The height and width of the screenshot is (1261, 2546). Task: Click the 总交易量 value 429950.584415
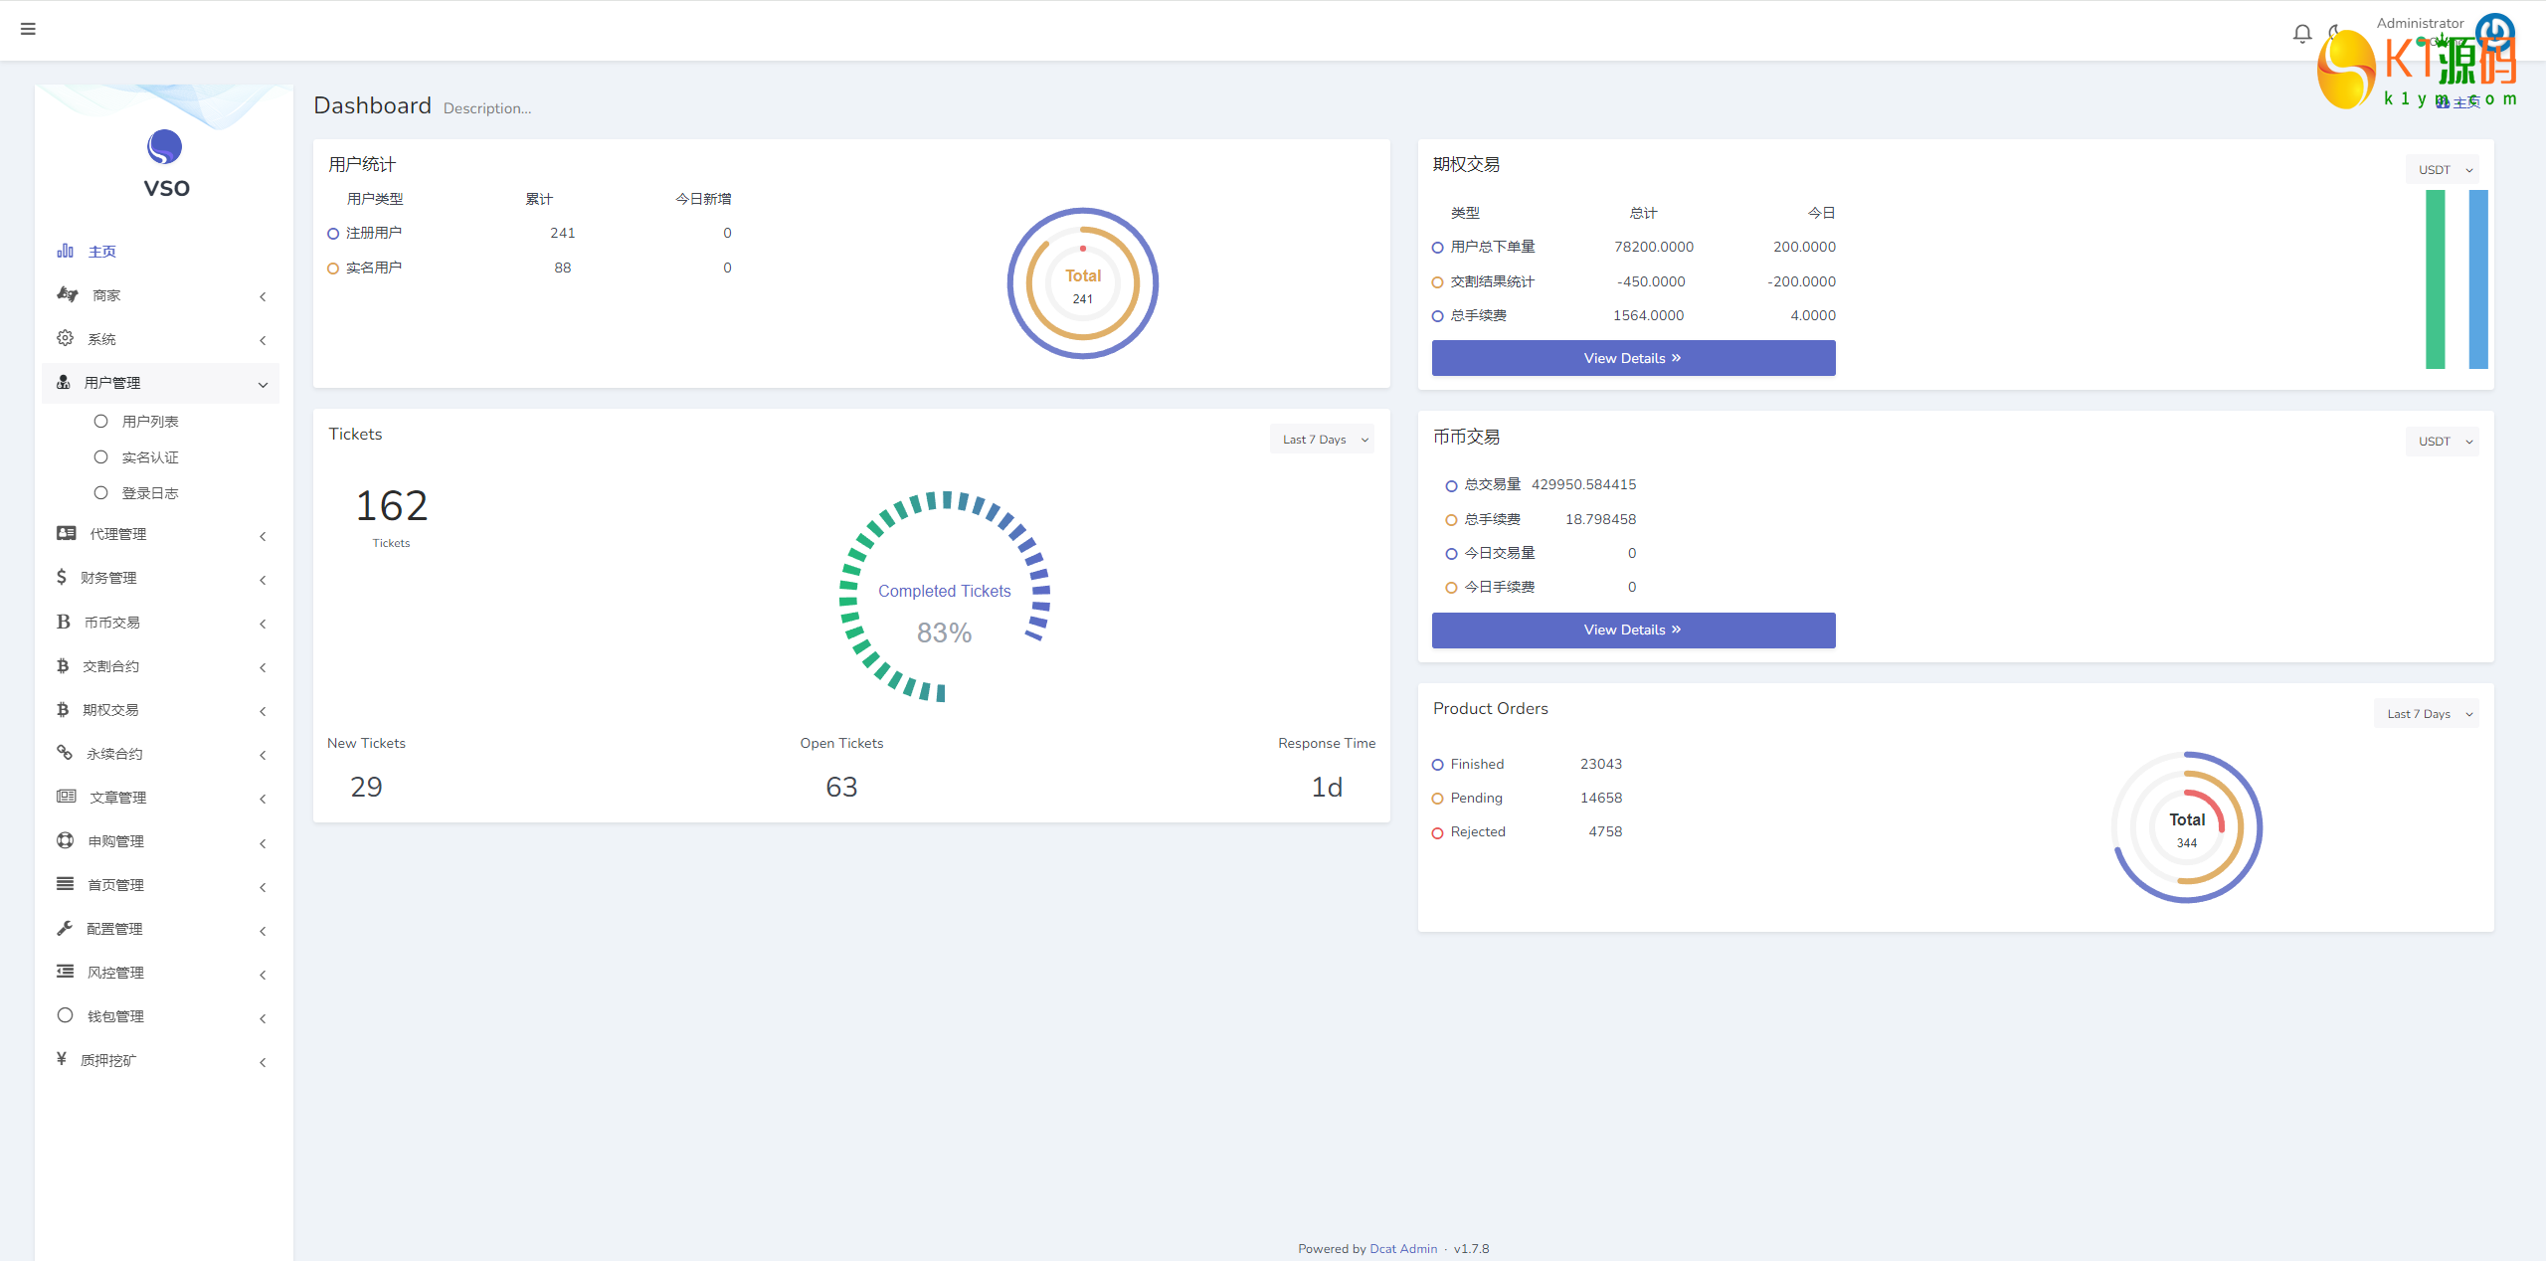coord(1583,485)
